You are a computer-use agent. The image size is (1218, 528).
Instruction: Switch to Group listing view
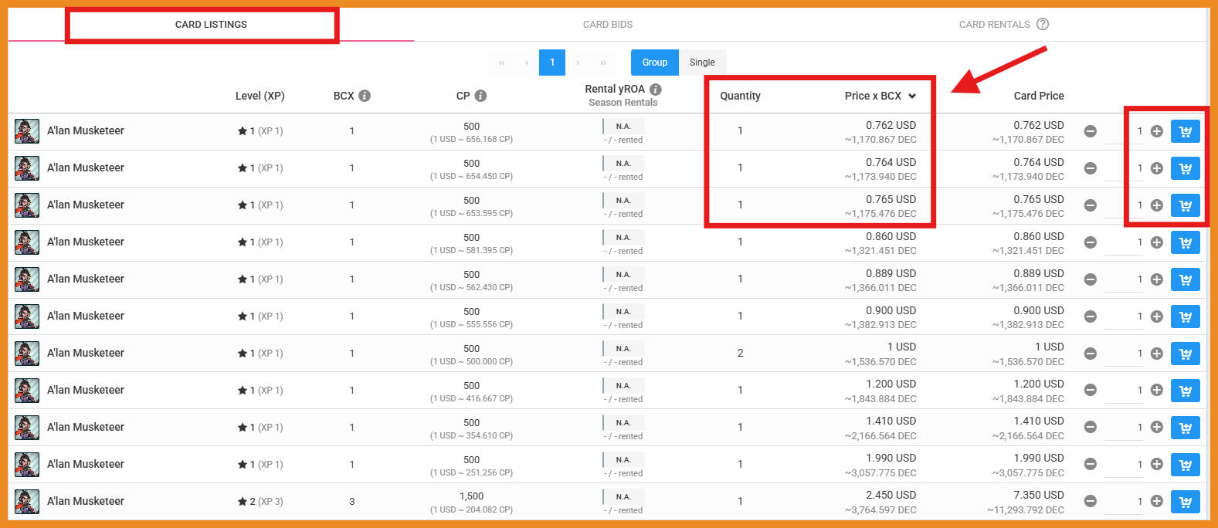(654, 63)
